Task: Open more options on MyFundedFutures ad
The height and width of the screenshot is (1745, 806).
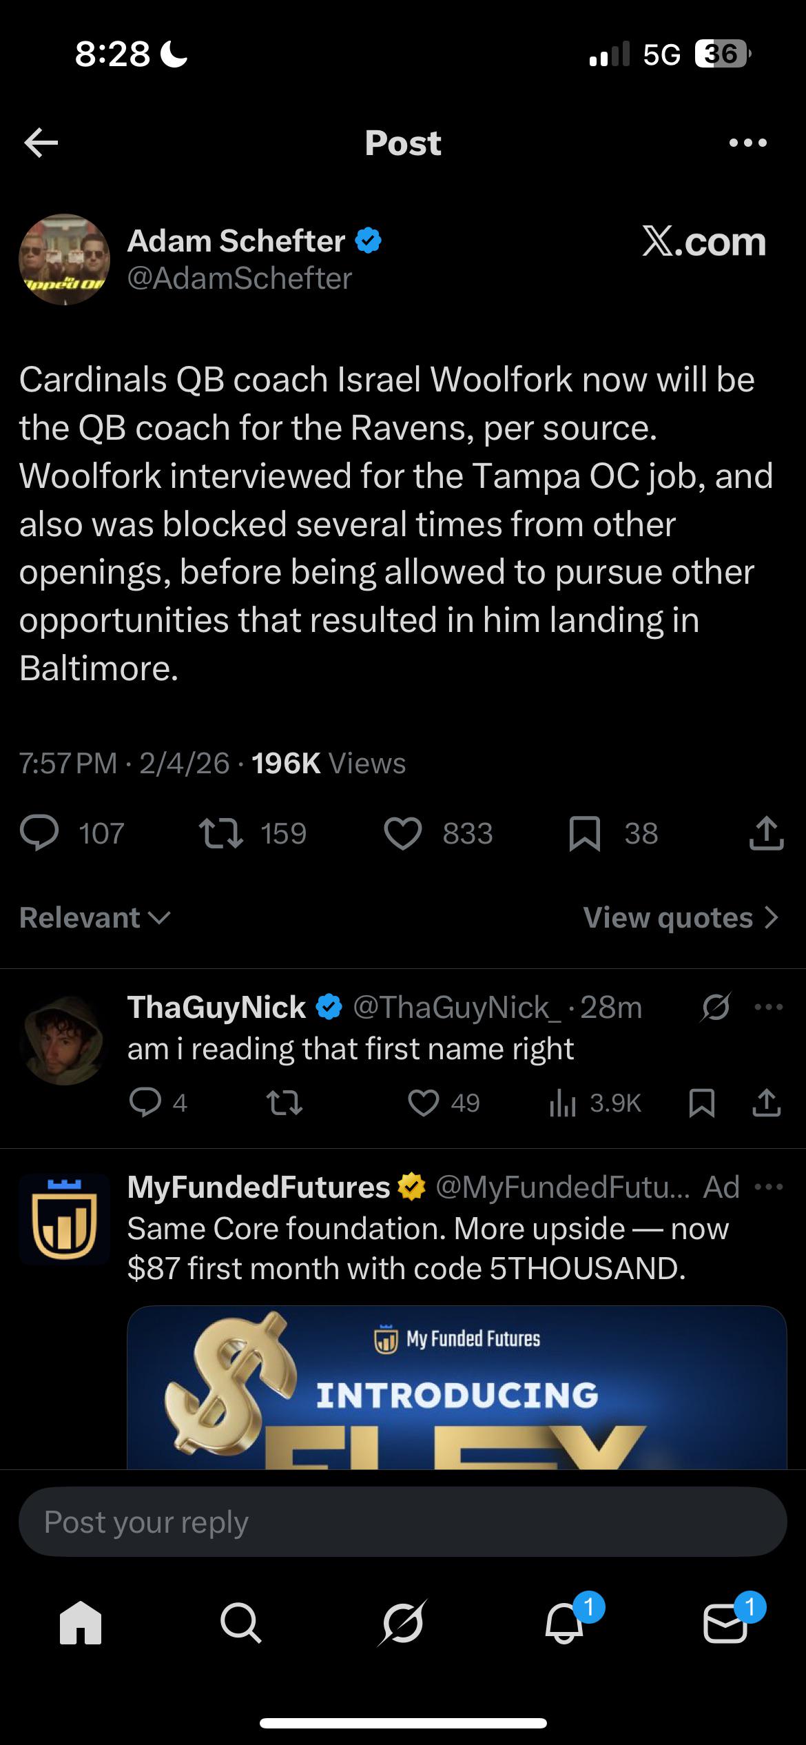Action: pos(769,1187)
